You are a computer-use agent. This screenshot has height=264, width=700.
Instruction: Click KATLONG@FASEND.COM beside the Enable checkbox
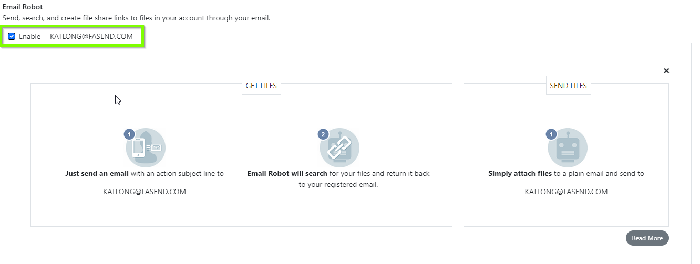pyautogui.click(x=91, y=37)
